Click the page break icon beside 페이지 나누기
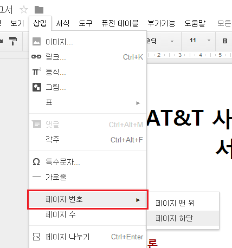This screenshot has height=248, width=232. click(36, 237)
